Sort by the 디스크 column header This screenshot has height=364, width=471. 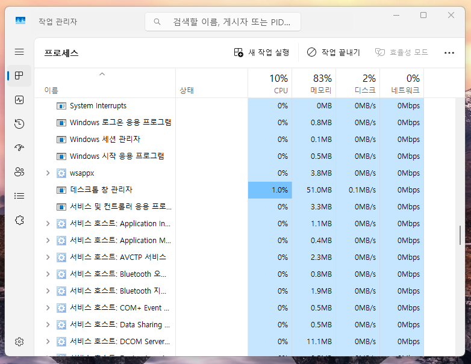tap(358, 83)
